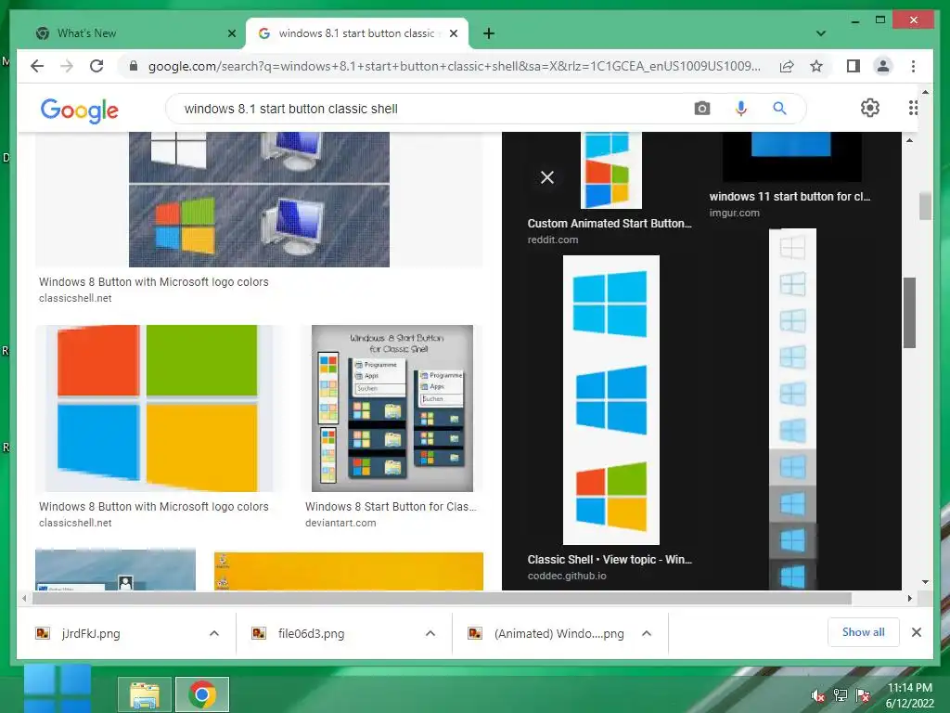This screenshot has width=950, height=713.
Task: Close the windows 8.1 start button tab
Action: coord(453,33)
